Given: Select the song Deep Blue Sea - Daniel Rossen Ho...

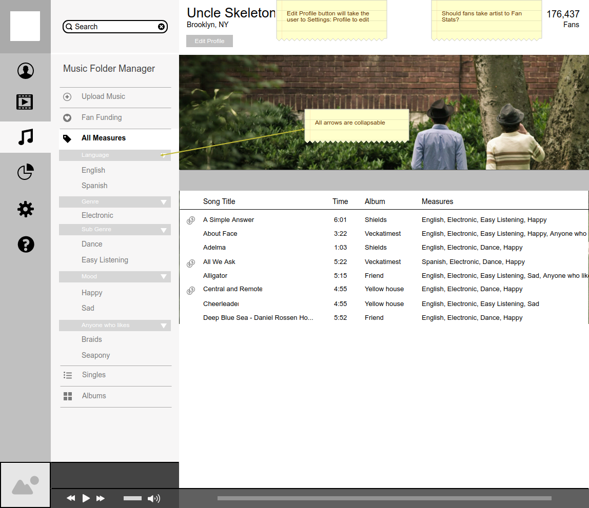Looking at the screenshot, I should pyautogui.click(x=258, y=318).
